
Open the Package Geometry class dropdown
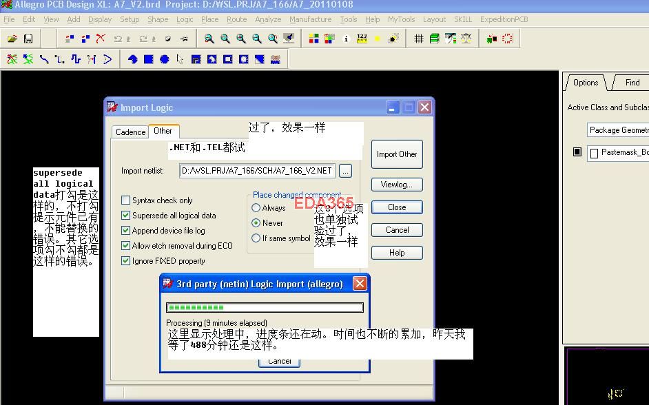[618, 130]
